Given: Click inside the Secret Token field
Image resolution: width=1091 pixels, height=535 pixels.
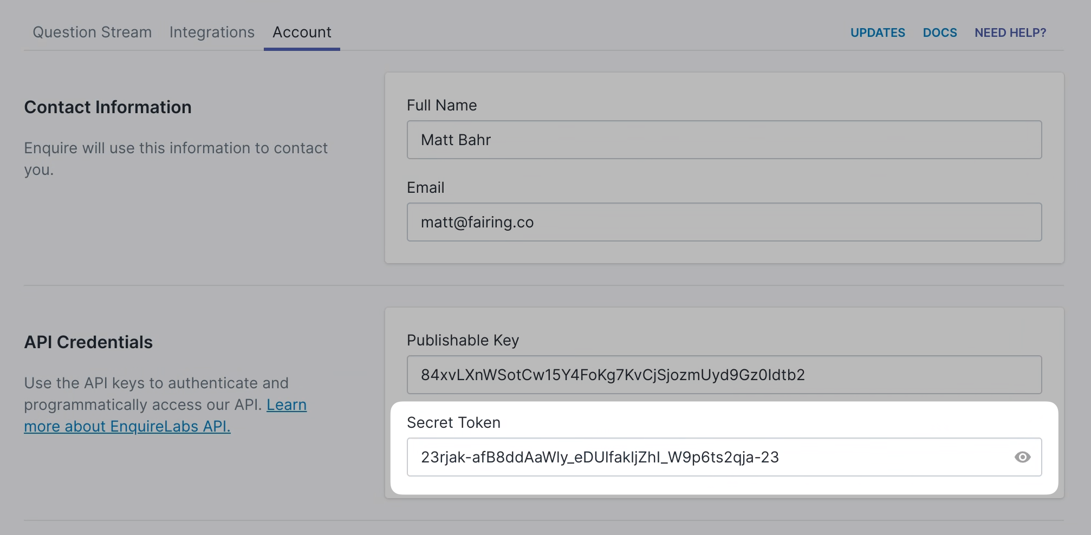Looking at the screenshot, I should tap(704, 457).
